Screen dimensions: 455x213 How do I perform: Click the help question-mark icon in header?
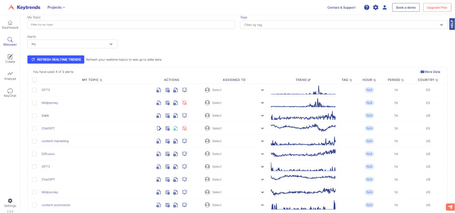click(366, 8)
